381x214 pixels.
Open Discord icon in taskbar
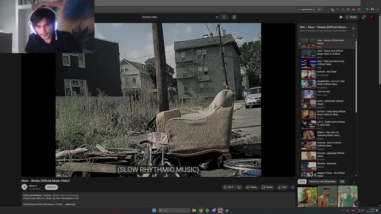[214, 210]
